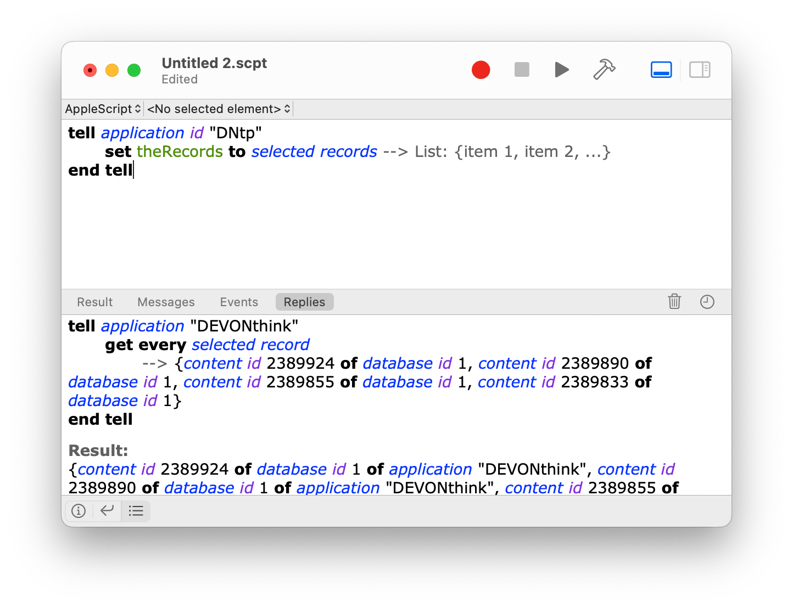Open the Events tab
The width and height of the screenshot is (793, 608).
pyautogui.click(x=239, y=302)
